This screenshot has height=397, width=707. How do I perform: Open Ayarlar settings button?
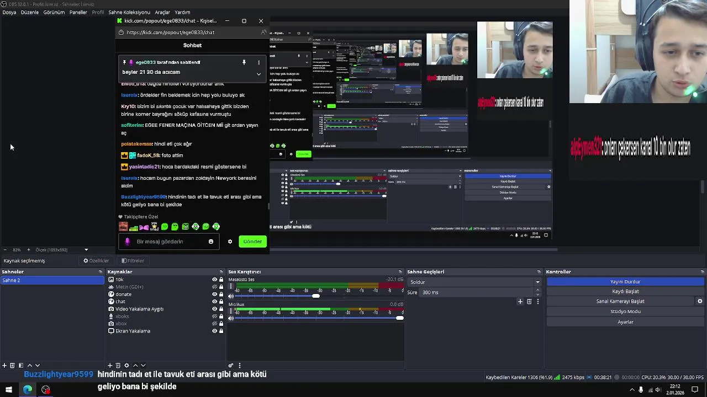[625, 322]
